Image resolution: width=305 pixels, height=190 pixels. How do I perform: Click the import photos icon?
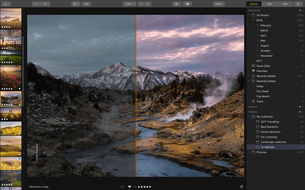point(5,4)
